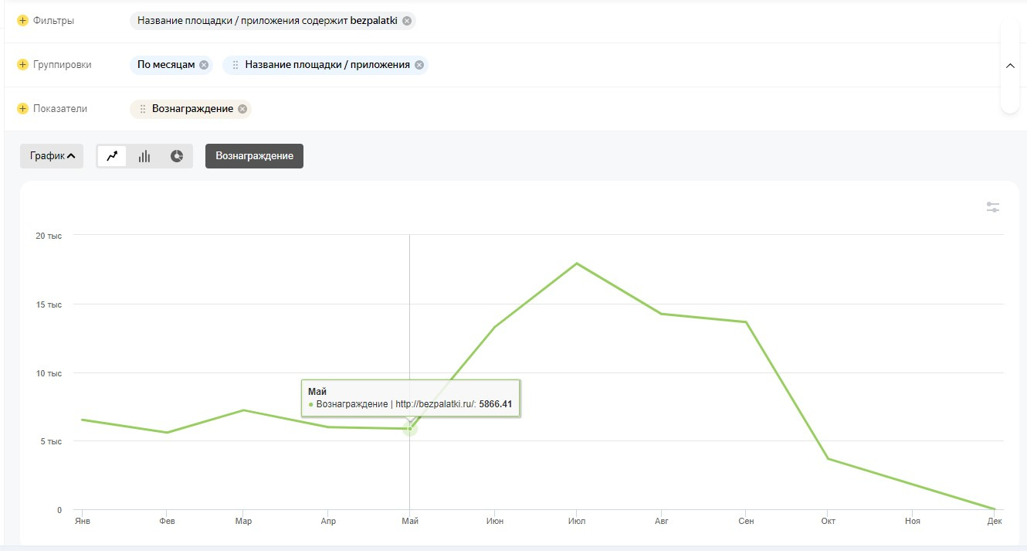Click the Фильтры label
The width and height of the screenshot is (1027, 551).
pyautogui.click(x=53, y=21)
